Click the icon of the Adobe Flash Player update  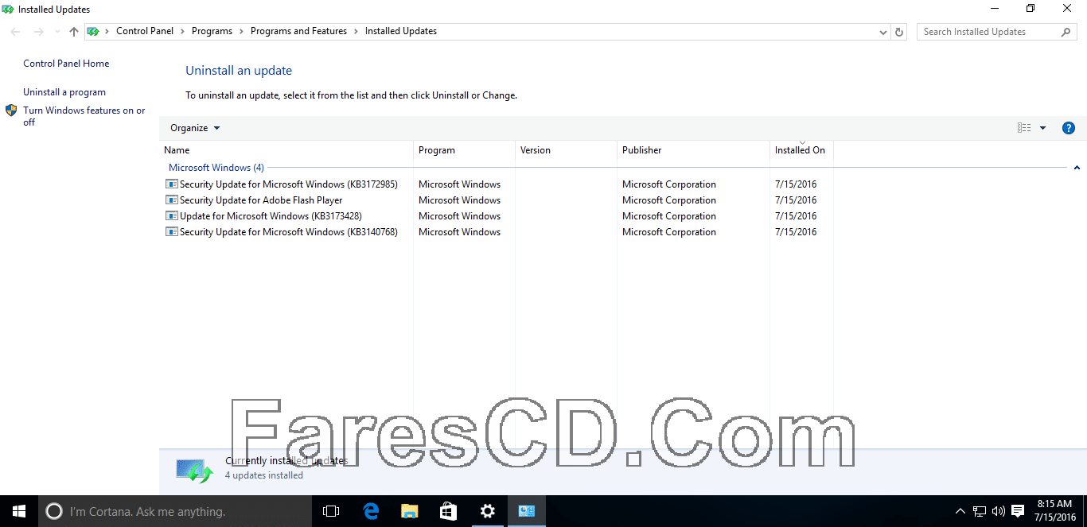tap(171, 200)
